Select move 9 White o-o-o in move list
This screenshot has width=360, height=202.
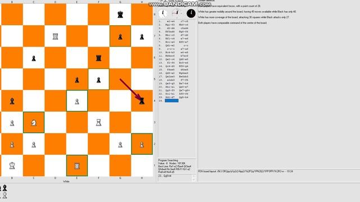(170, 49)
